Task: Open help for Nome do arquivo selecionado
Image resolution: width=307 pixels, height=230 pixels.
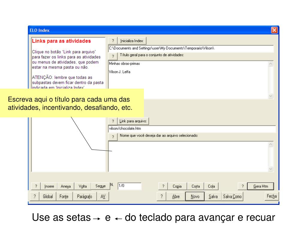Action: (113, 137)
